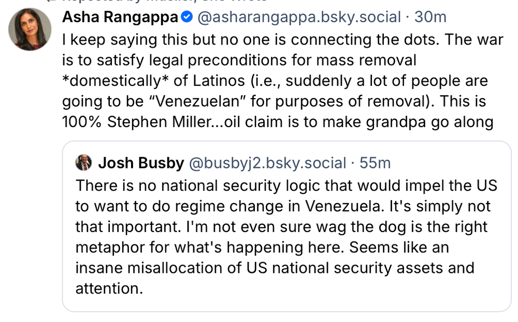The image size is (518, 322).
Task: Click Josh Busby's small avatar icon
Action: click(83, 163)
